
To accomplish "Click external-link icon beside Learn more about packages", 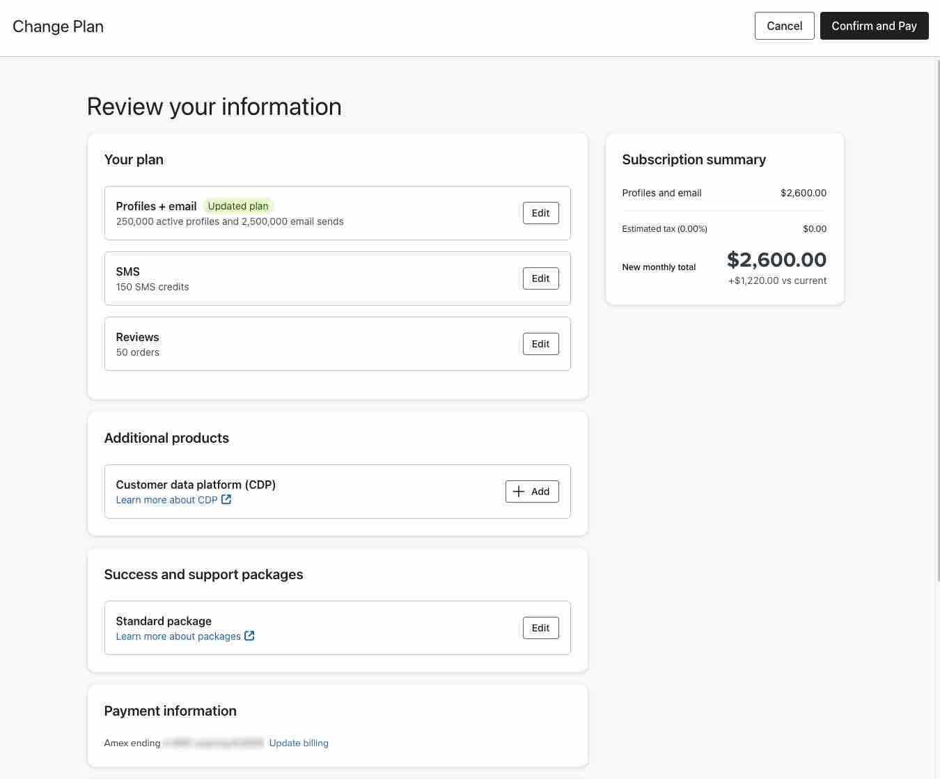I will click(x=249, y=636).
